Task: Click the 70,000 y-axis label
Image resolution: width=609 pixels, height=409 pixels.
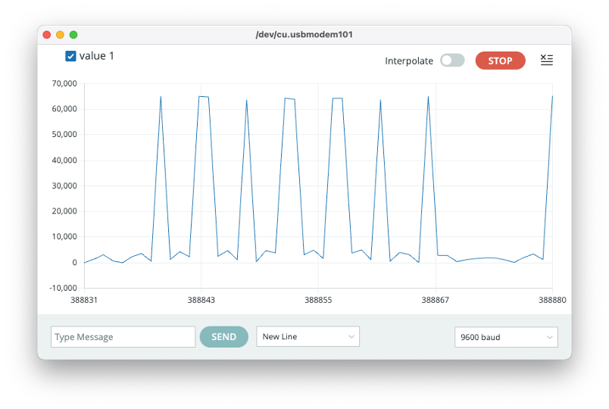Action: [x=64, y=83]
